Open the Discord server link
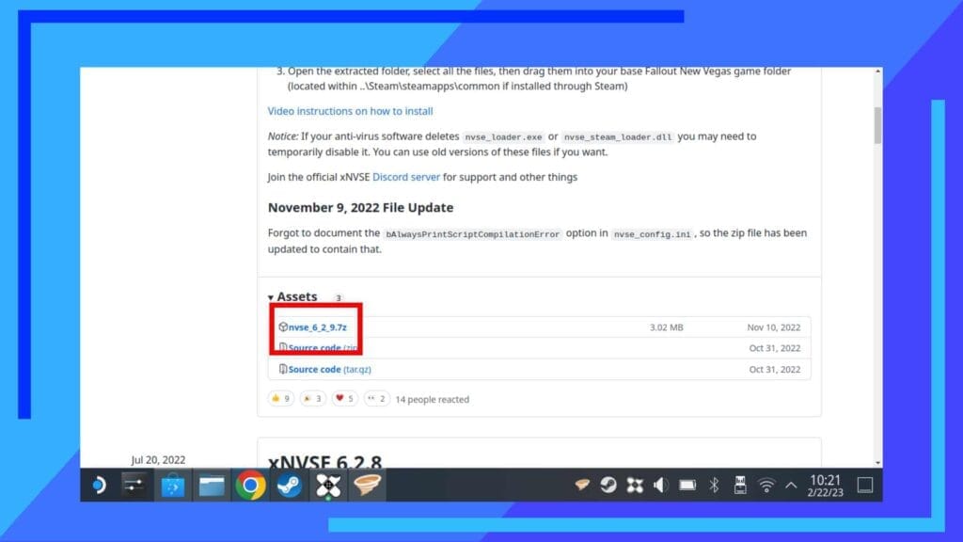This screenshot has height=542, width=963. 406,177
